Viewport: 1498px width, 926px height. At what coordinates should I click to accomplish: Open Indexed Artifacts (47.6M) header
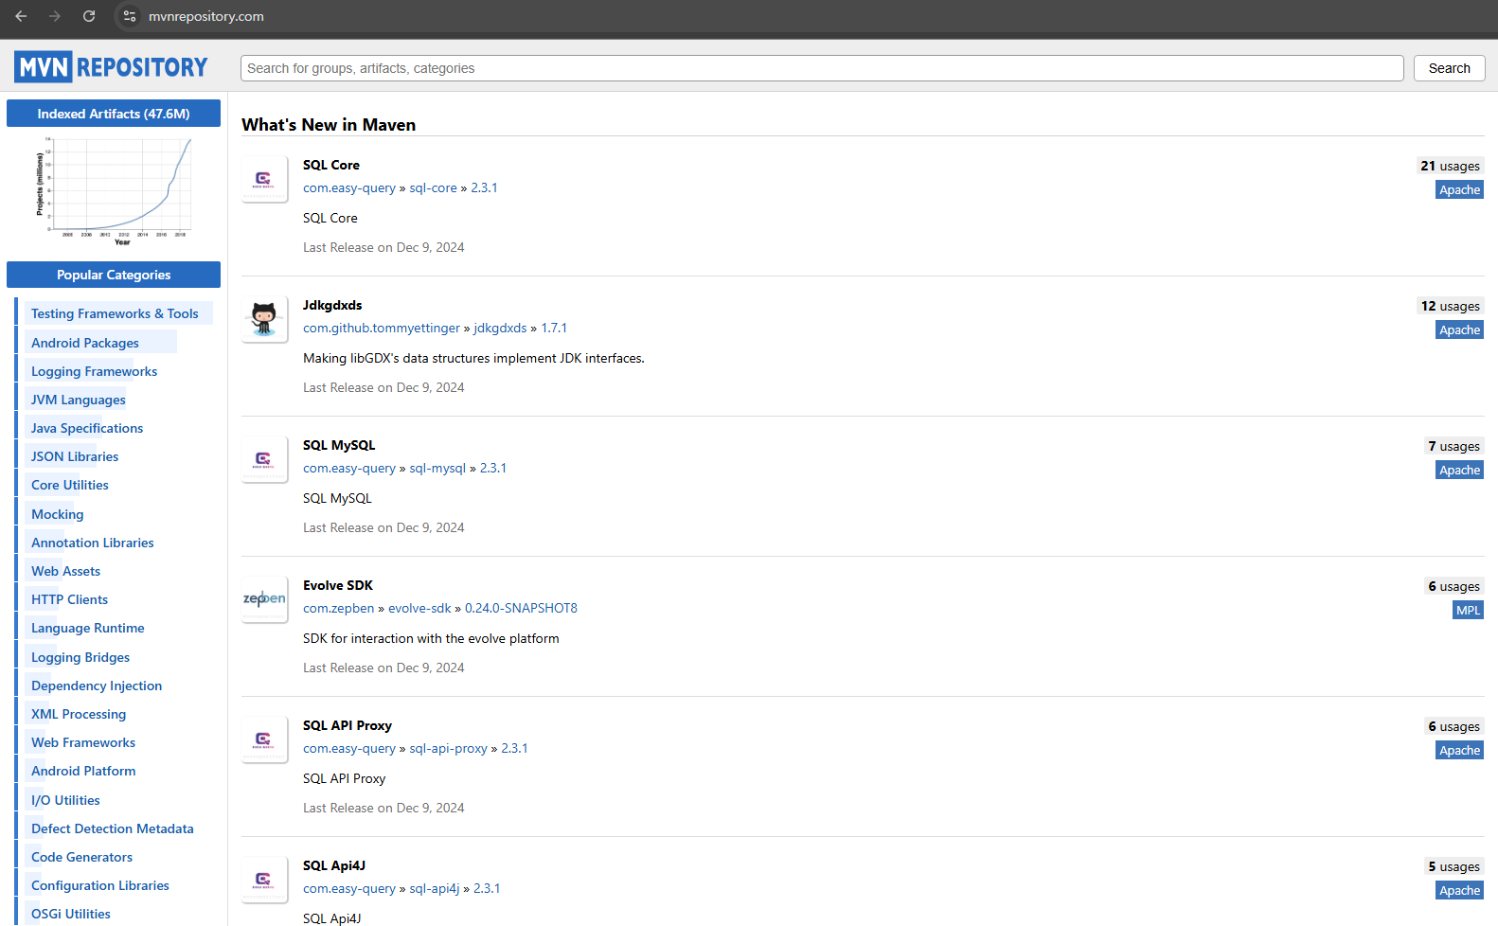pyautogui.click(x=114, y=114)
